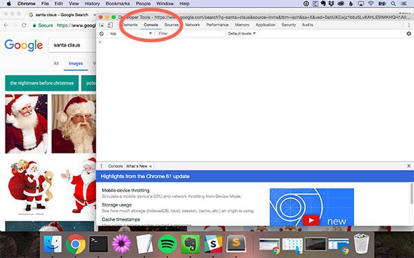The width and height of the screenshot is (414, 258).
Task: Toggle the device toolbar icon
Action: pyautogui.click(x=110, y=25)
